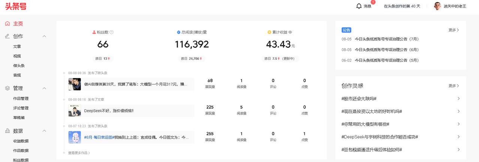Open 作品管理 in the sidebar
Image resolution: width=479 pixels, height=162 pixels.
click(x=21, y=99)
